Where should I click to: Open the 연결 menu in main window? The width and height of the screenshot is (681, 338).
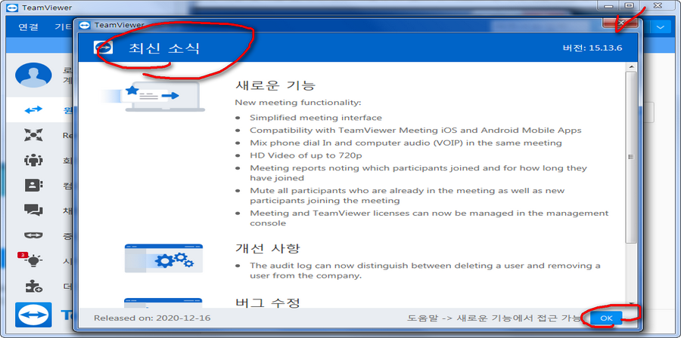[28, 27]
